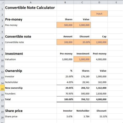
Task: Click total percentage 100.00%
Action: point(65,99)
